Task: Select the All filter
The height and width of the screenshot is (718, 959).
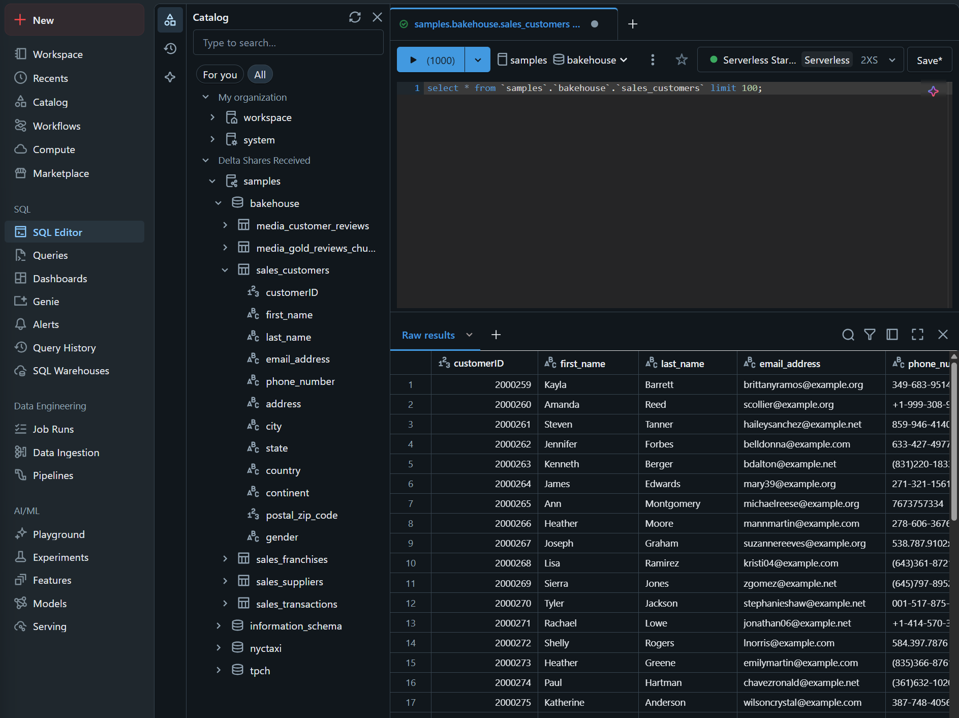Action: pos(260,75)
